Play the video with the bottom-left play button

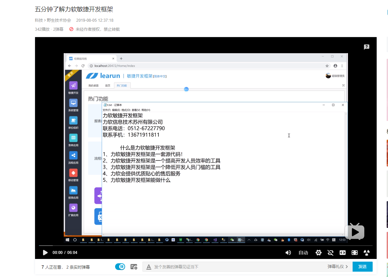click(x=45, y=253)
